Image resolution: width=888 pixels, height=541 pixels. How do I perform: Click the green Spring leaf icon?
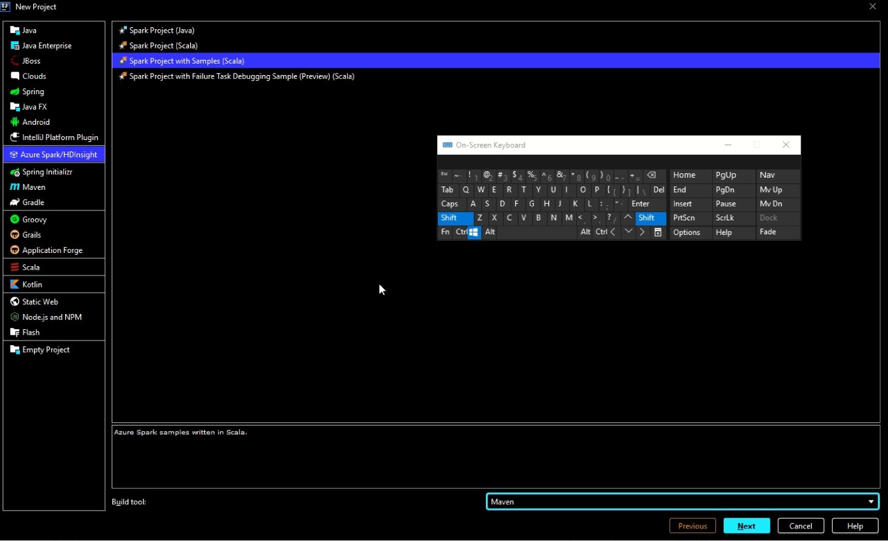(x=15, y=92)
